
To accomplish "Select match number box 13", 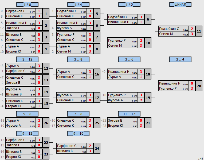I will (x=46, y=80).
